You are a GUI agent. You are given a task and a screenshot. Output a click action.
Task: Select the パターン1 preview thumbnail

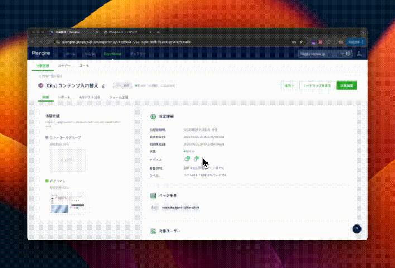(65, 203)
